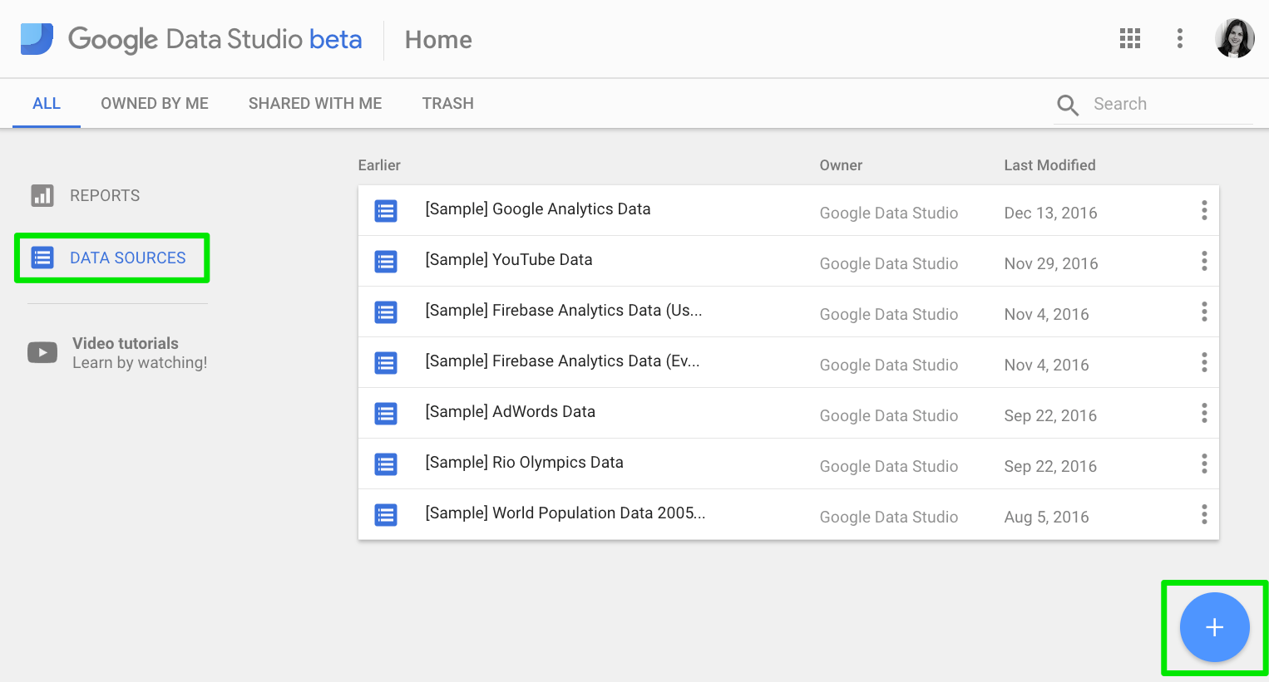Click the Reports bar chart icon
The height and width of the screenshot is (682, 1269).
click(x=42, y=195)
